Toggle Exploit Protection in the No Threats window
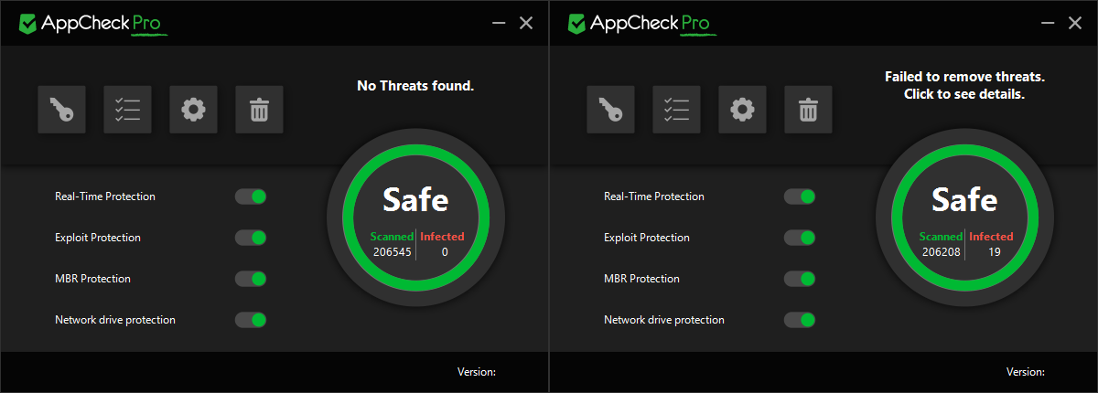This screenshot has width=1098, height=393. tap(251, 238)
